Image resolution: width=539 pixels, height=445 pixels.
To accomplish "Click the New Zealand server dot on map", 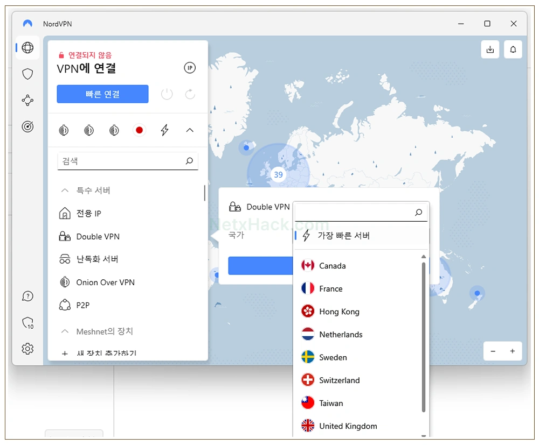I will (477, 293).
